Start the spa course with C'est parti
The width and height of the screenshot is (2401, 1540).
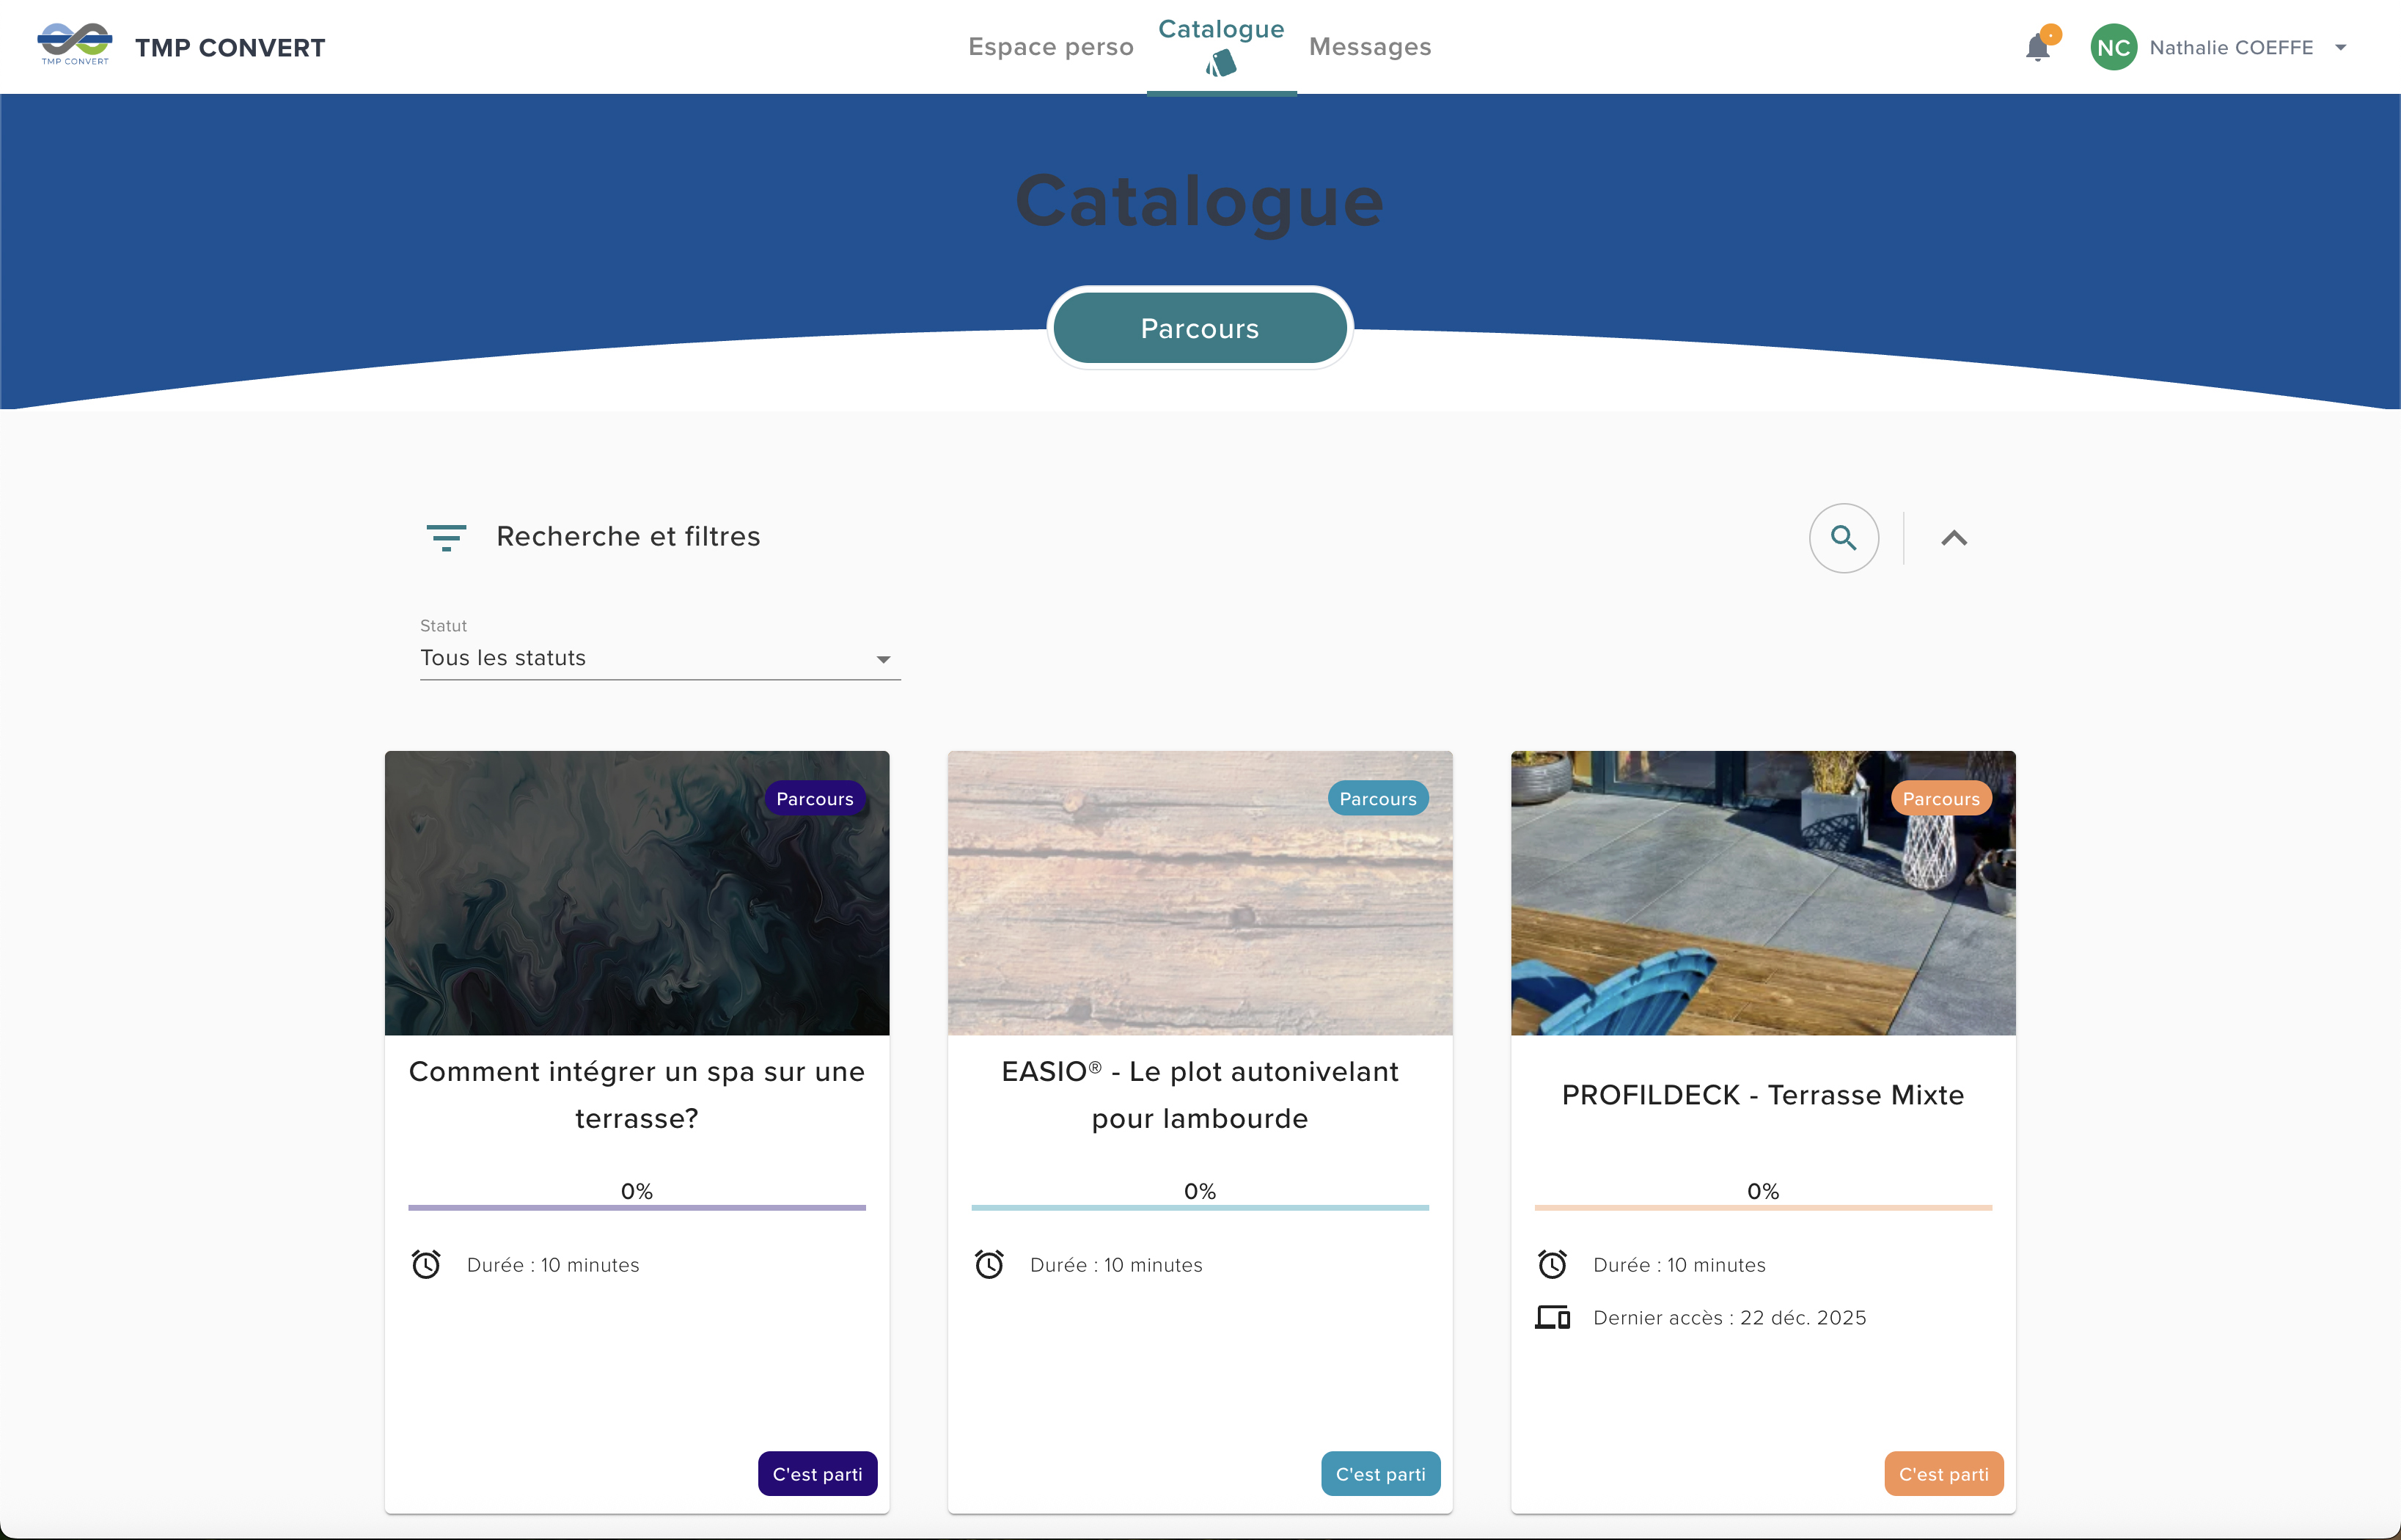(x=817, y=1474)
